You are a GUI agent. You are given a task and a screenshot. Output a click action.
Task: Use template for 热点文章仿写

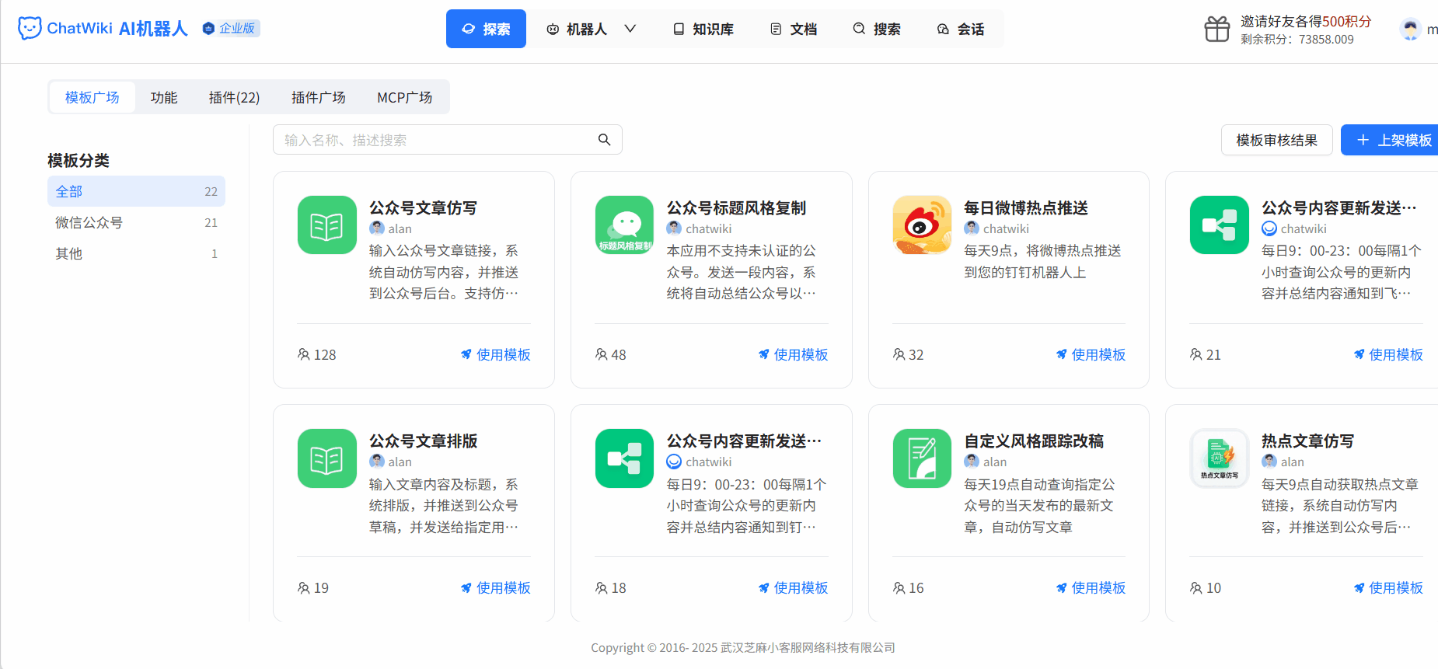point(1388,588)
